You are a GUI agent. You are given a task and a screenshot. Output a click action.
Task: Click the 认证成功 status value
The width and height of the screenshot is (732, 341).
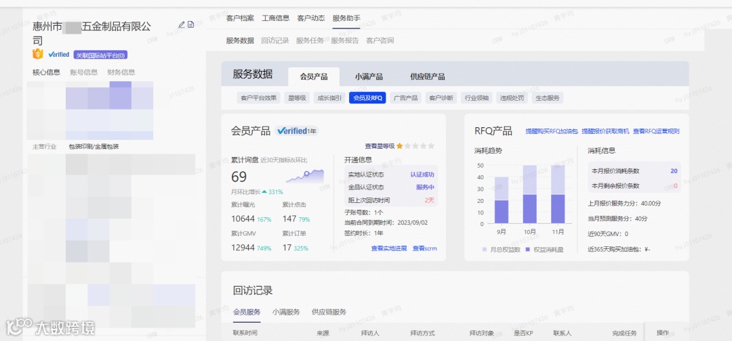[422, 175]
